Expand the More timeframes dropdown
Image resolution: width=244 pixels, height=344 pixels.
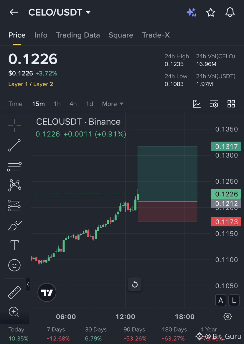coord(113,104)
